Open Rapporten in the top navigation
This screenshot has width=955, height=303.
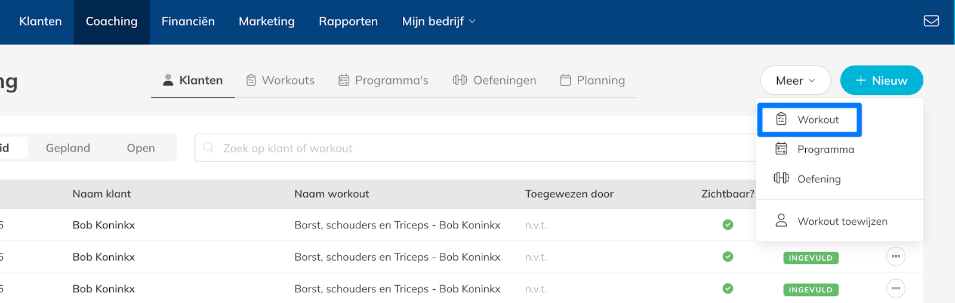pos(348,21)
